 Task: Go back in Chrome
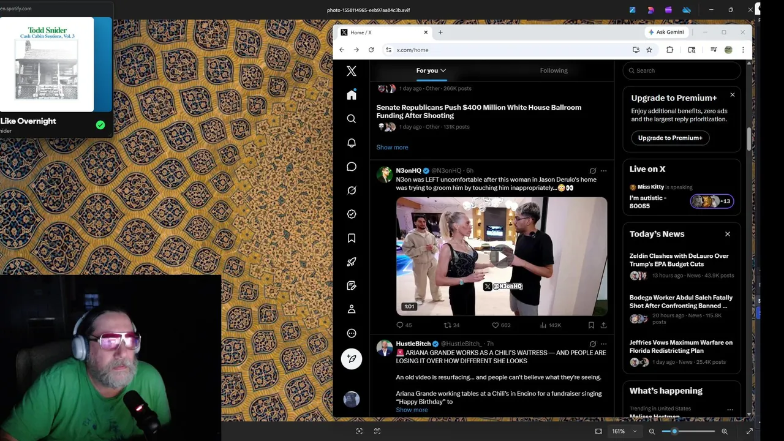[x=342, y=50]
